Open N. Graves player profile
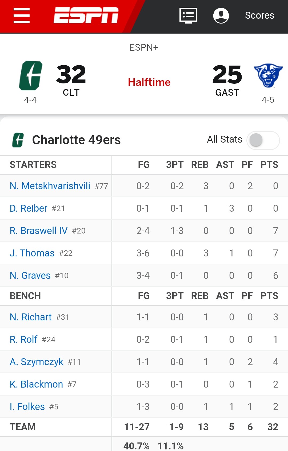Image resolution: width=288 pixels, height=451 pixels. tap(30, 276)
